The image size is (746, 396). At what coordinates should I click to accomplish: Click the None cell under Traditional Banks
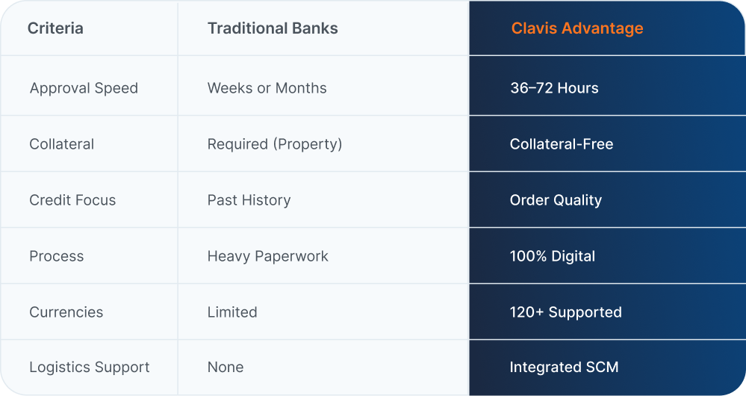[225, 368]
